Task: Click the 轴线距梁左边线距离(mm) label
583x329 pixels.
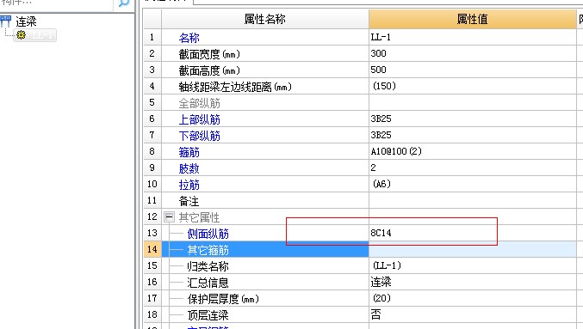Action: (x=235, y=87)
